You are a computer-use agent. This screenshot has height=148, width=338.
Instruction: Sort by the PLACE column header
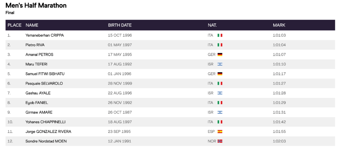(14, 25)
